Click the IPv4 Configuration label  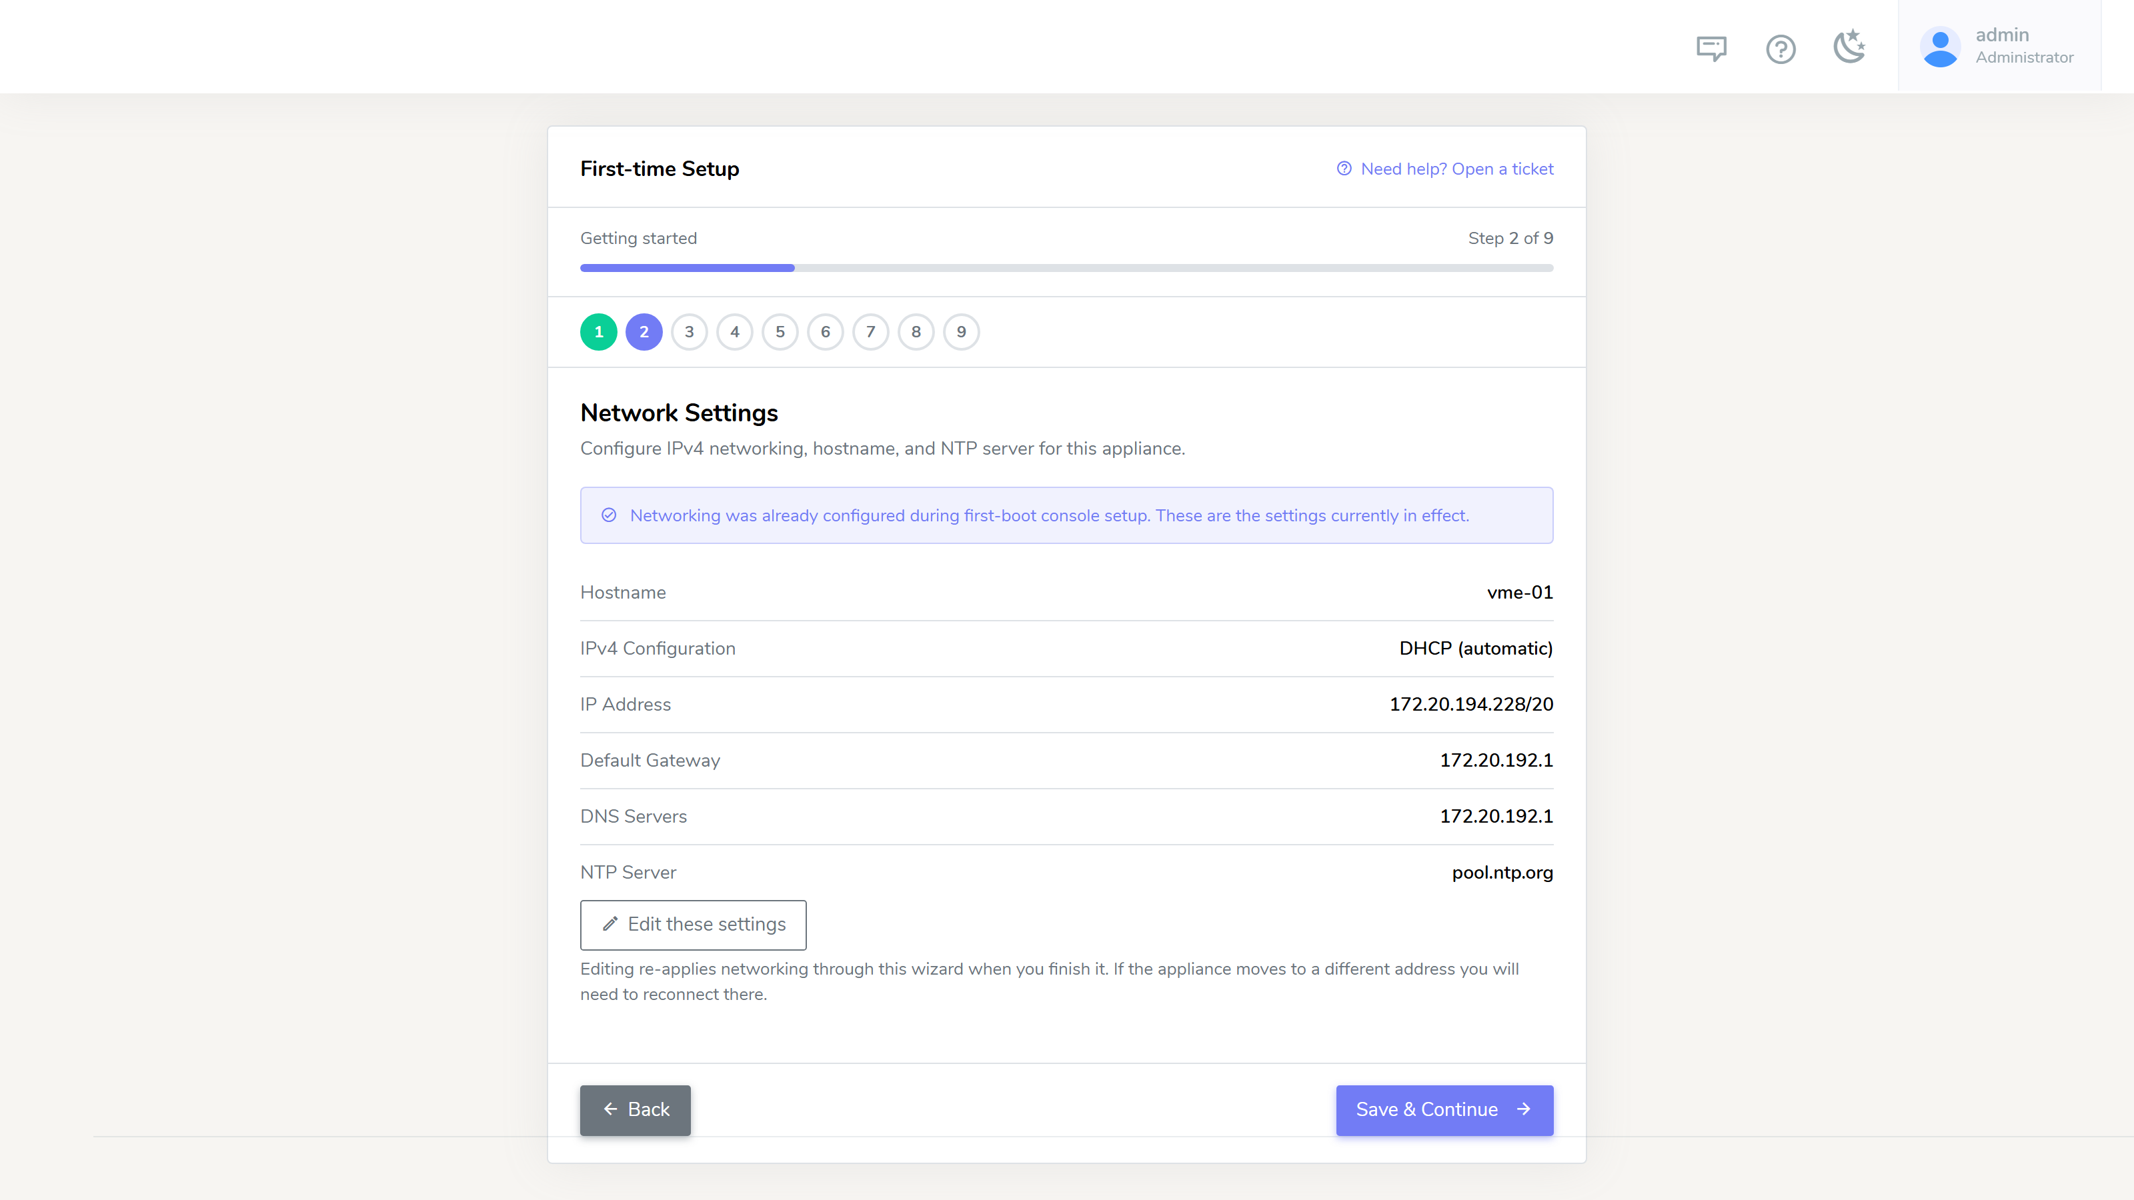(x=658, y=649)
